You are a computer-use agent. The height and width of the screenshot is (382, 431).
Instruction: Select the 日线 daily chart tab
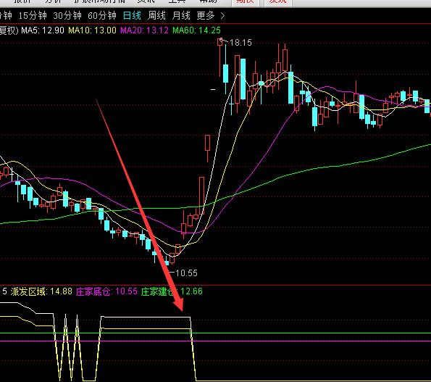tap(132, 15)
